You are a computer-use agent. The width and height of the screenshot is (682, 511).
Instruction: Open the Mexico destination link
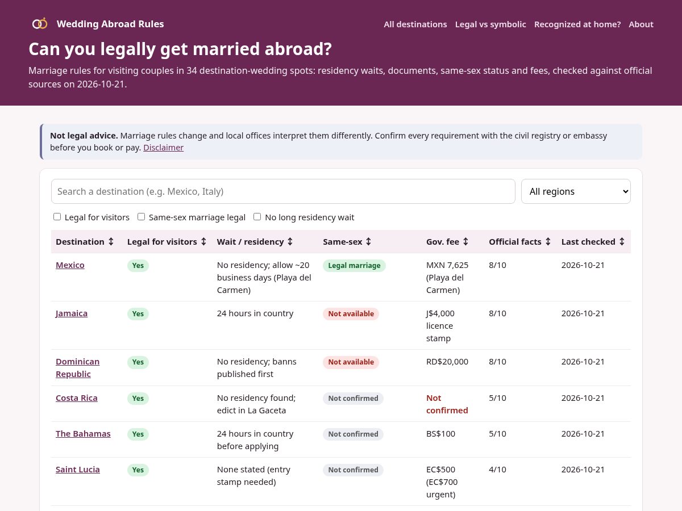[x=70, y=265]
